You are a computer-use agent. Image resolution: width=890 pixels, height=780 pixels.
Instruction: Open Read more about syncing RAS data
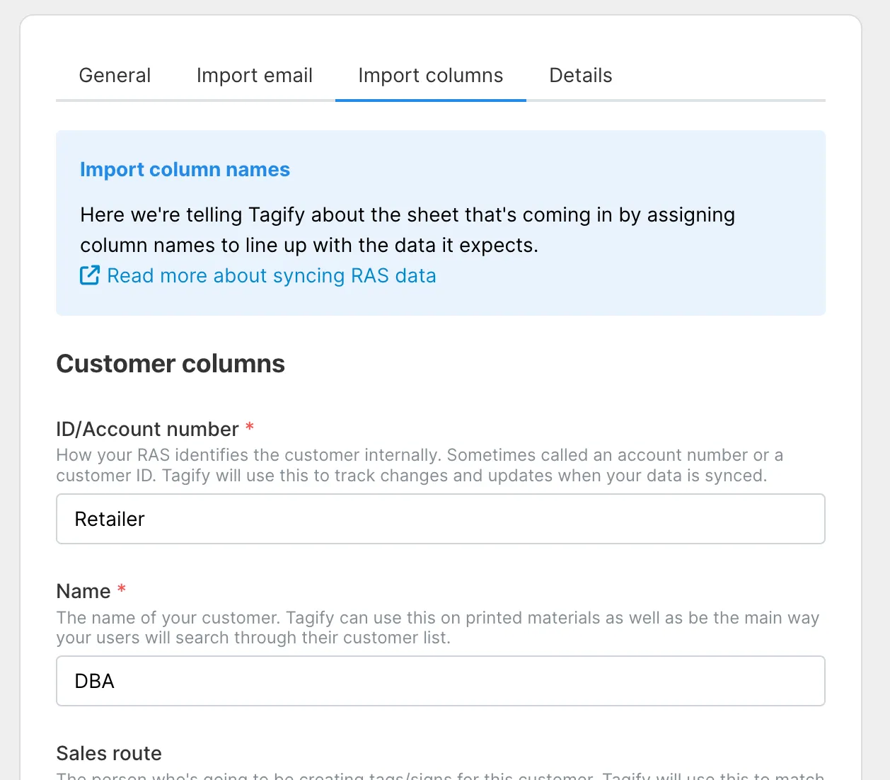(x=272, y=275)
